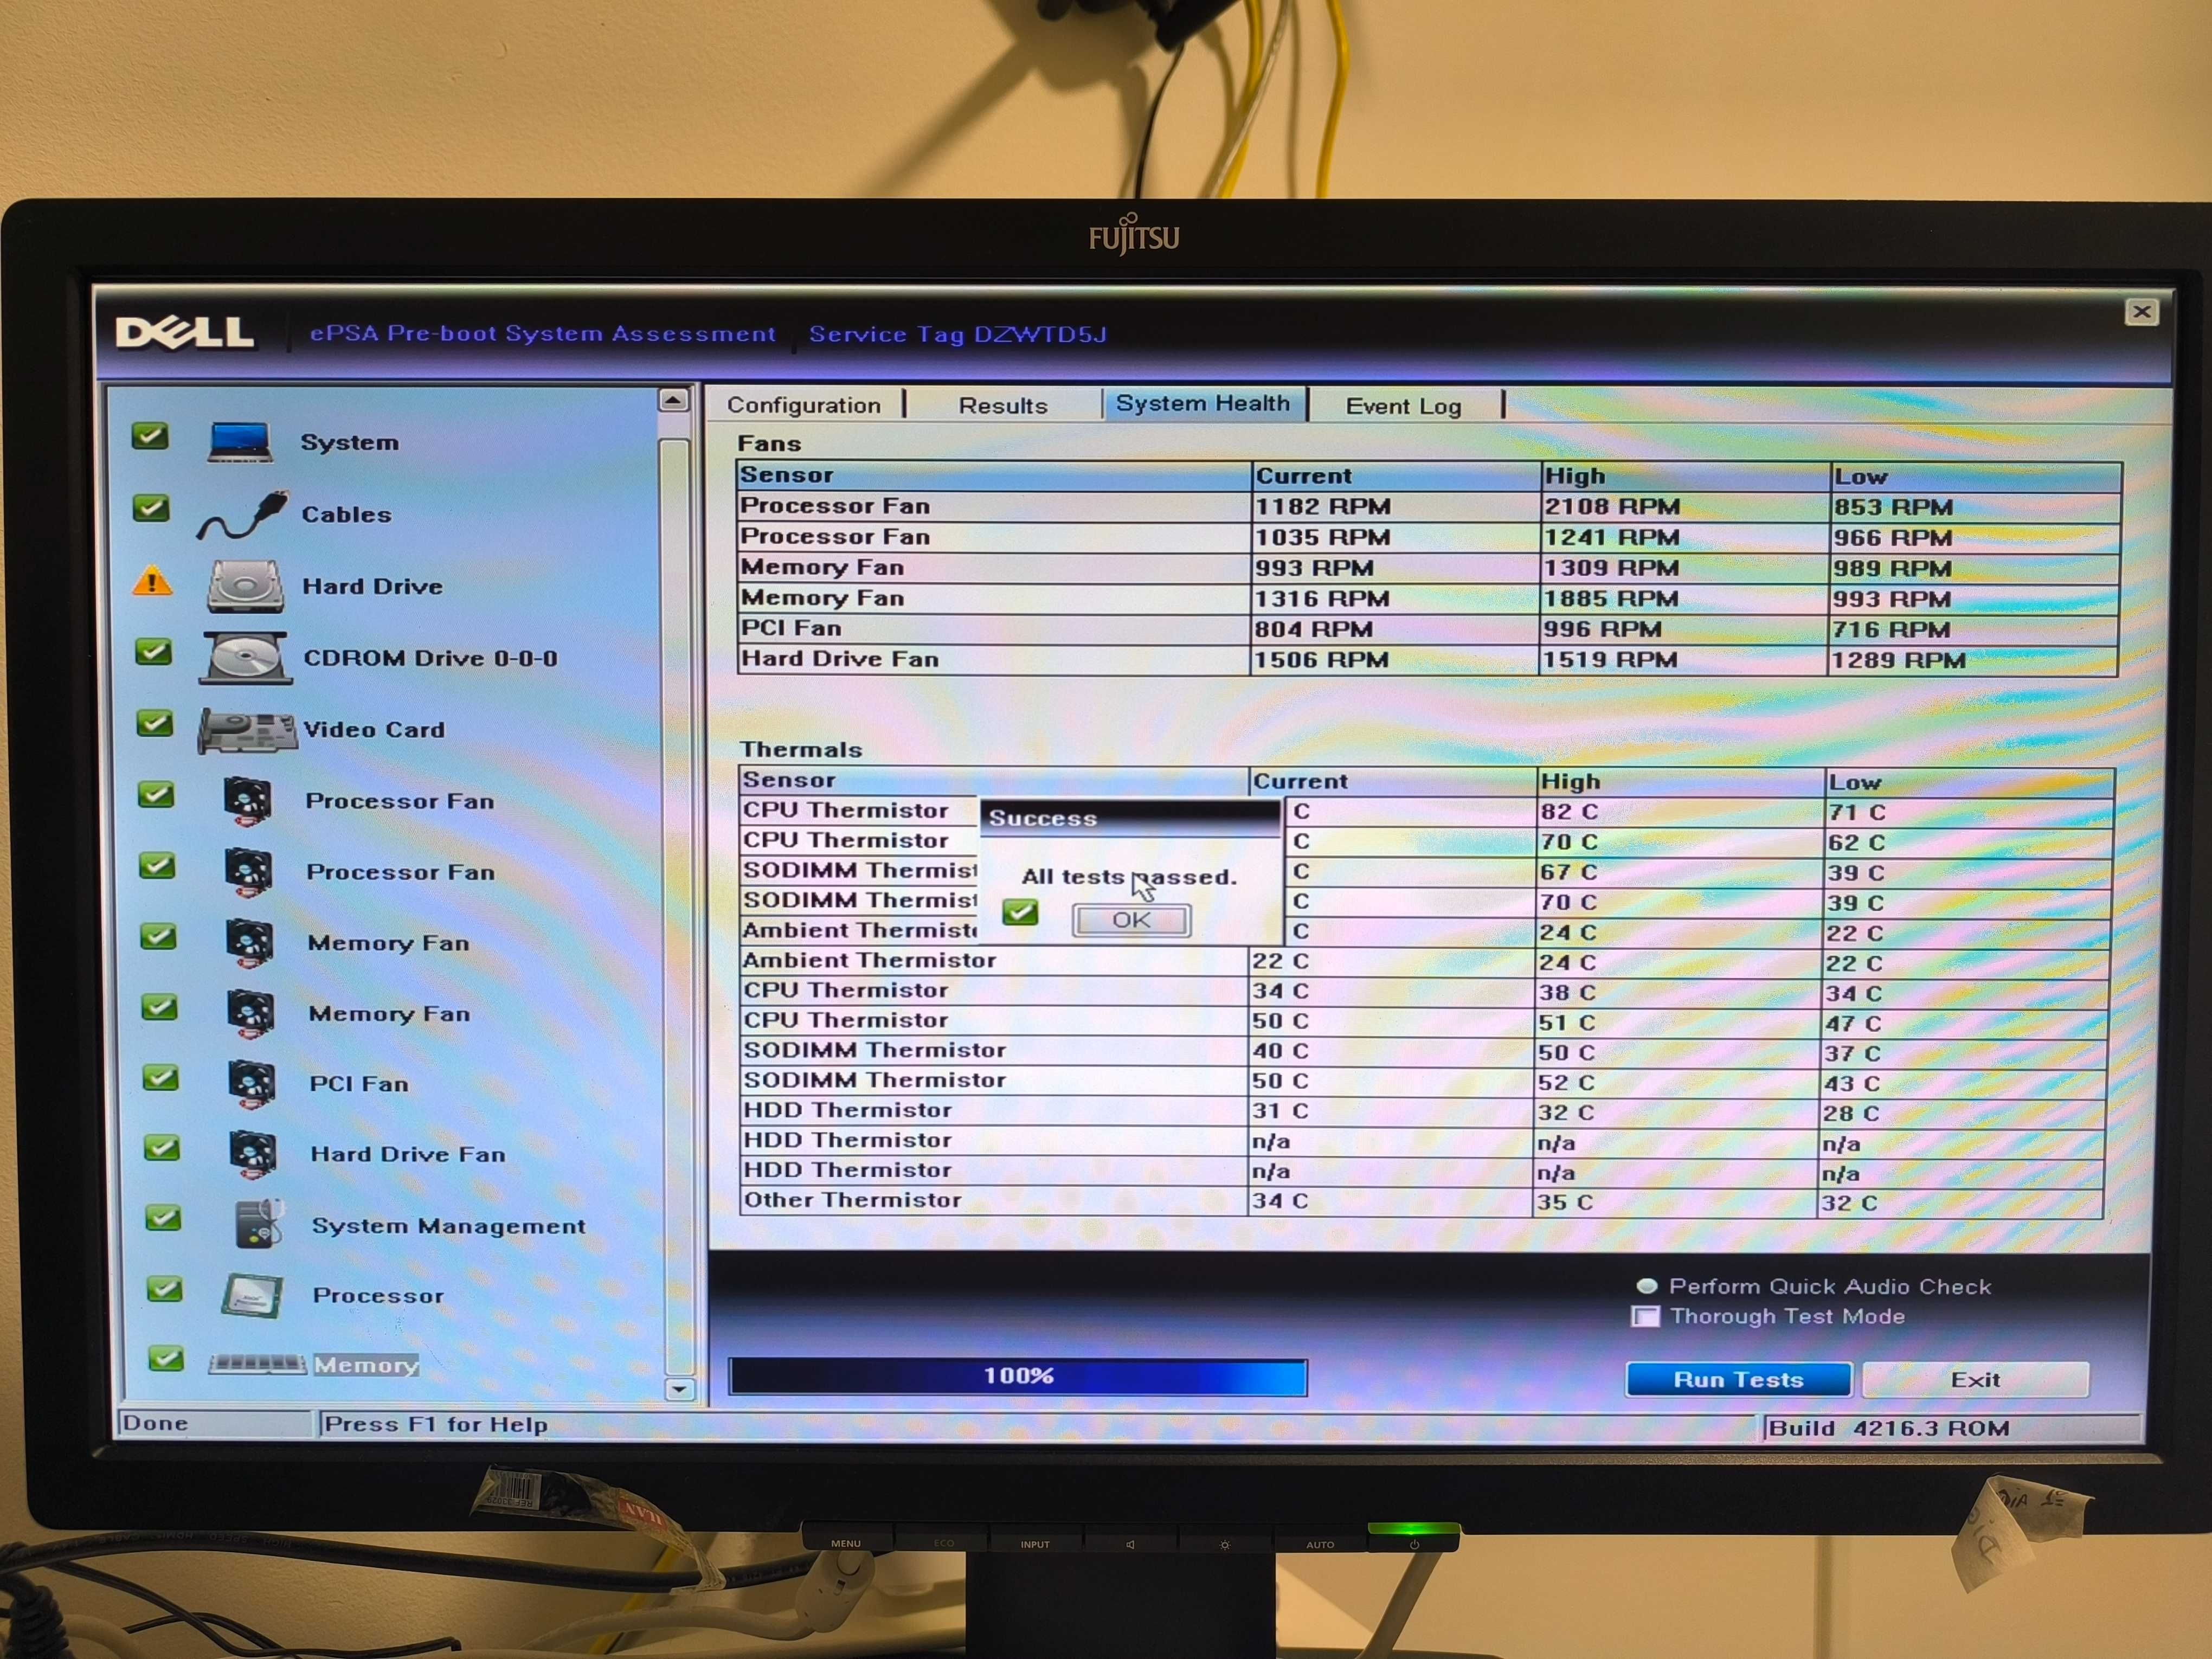Click the Exit button
The image size is (2212, 1659).
1975,1379
